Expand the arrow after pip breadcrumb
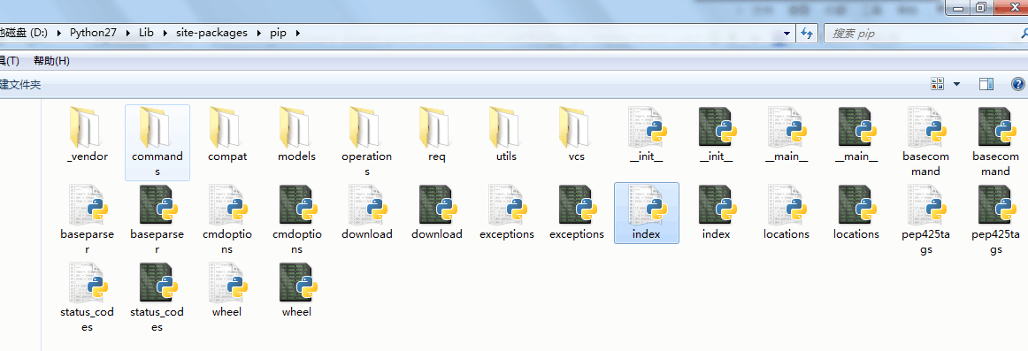The height and width of the screenshot is (351, 1028). [x=297, y=33]
